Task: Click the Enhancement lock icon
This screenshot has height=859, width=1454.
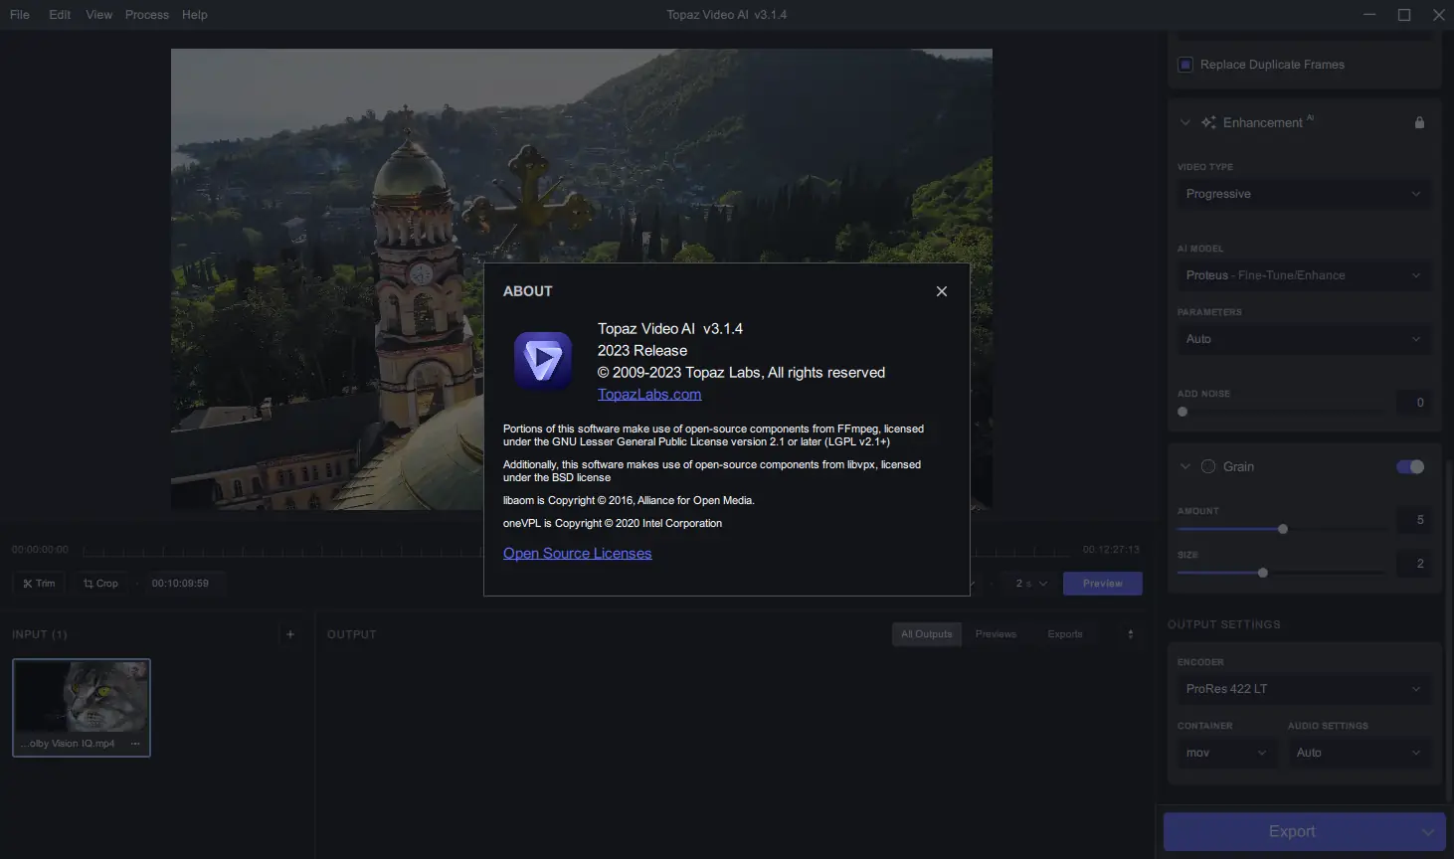Action: tap(1419, 122)
